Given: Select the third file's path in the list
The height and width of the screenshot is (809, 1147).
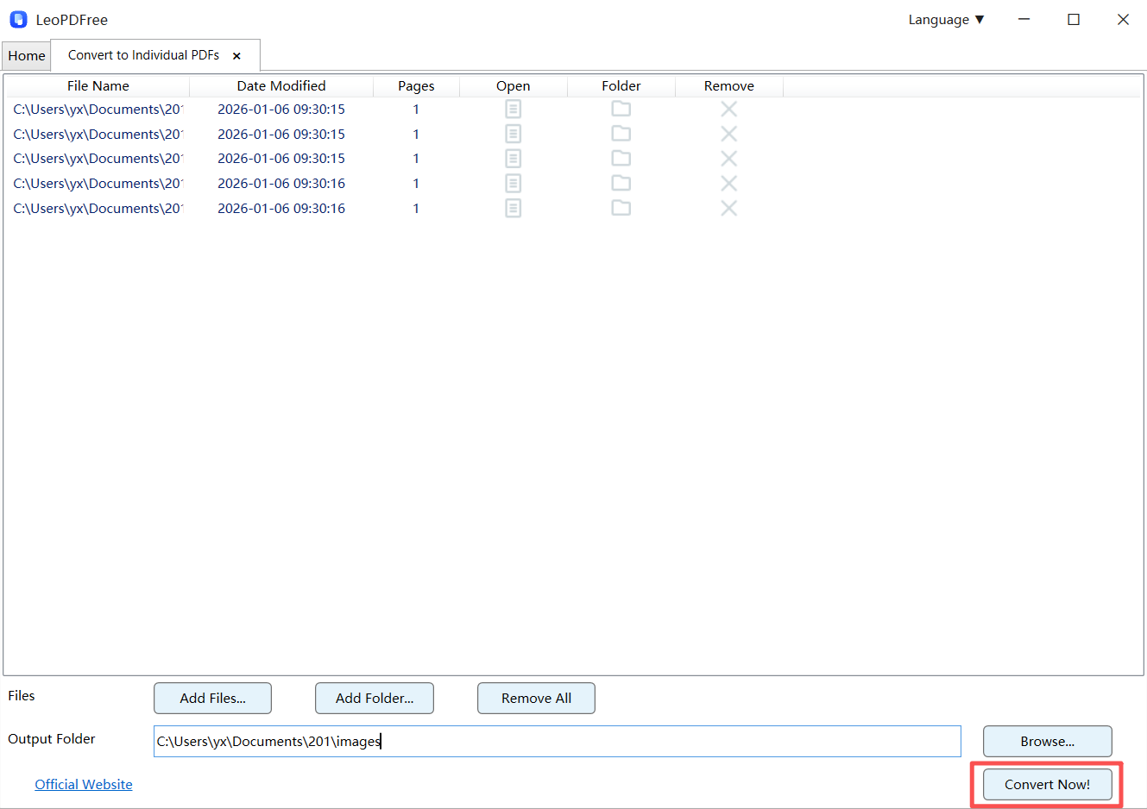Looking at the screenshot, I should point(98,159).
